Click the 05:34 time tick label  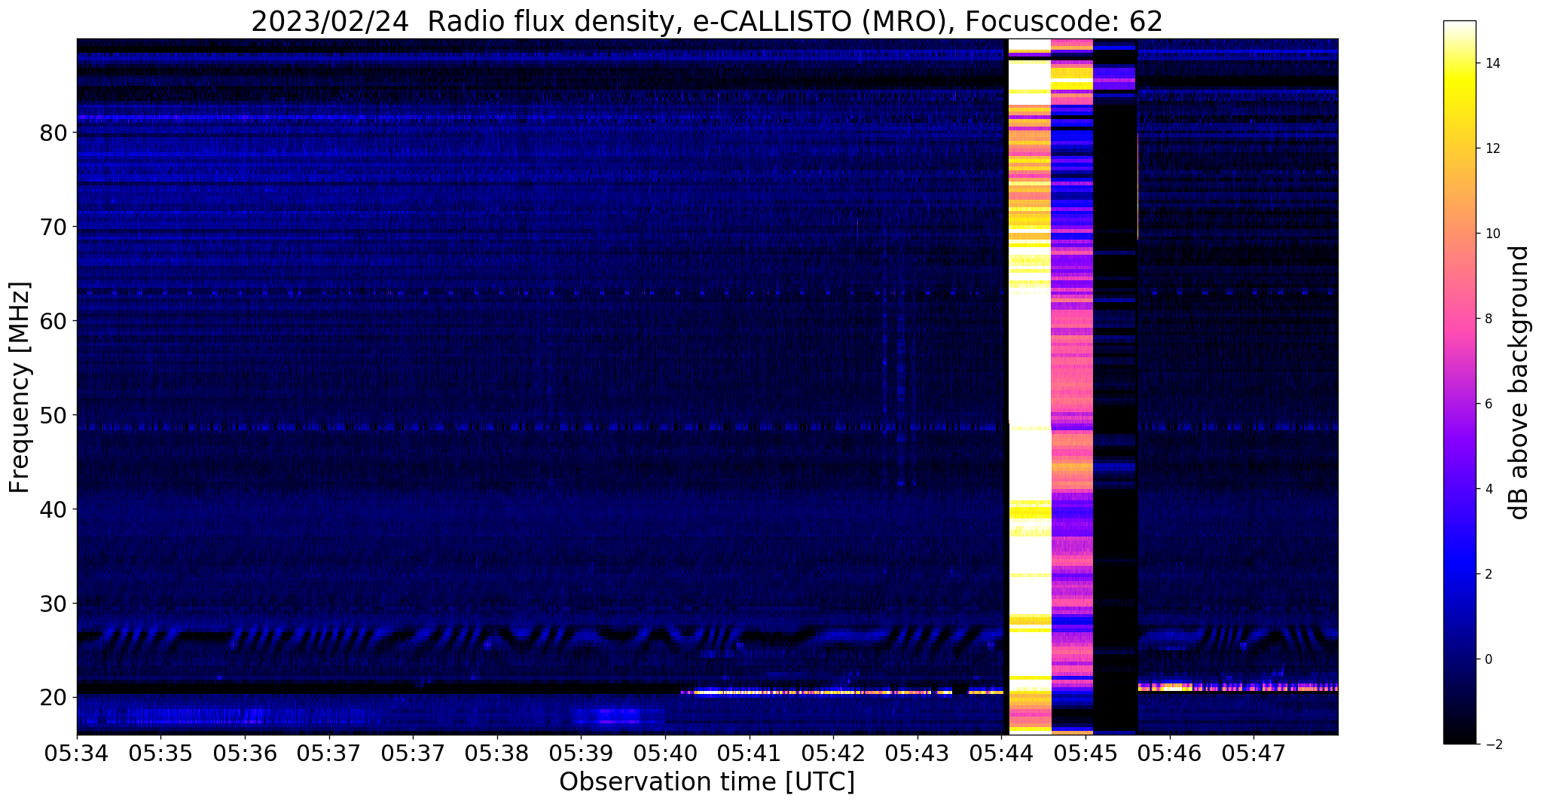pos(77,752)
